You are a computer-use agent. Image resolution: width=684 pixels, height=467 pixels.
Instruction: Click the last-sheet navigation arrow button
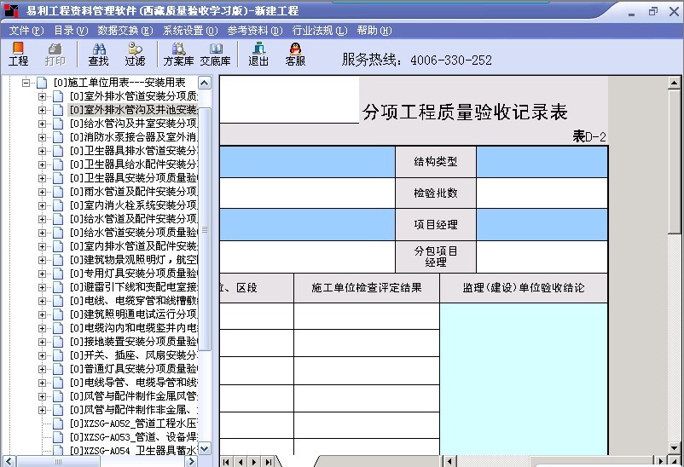(x=266, y=461)
